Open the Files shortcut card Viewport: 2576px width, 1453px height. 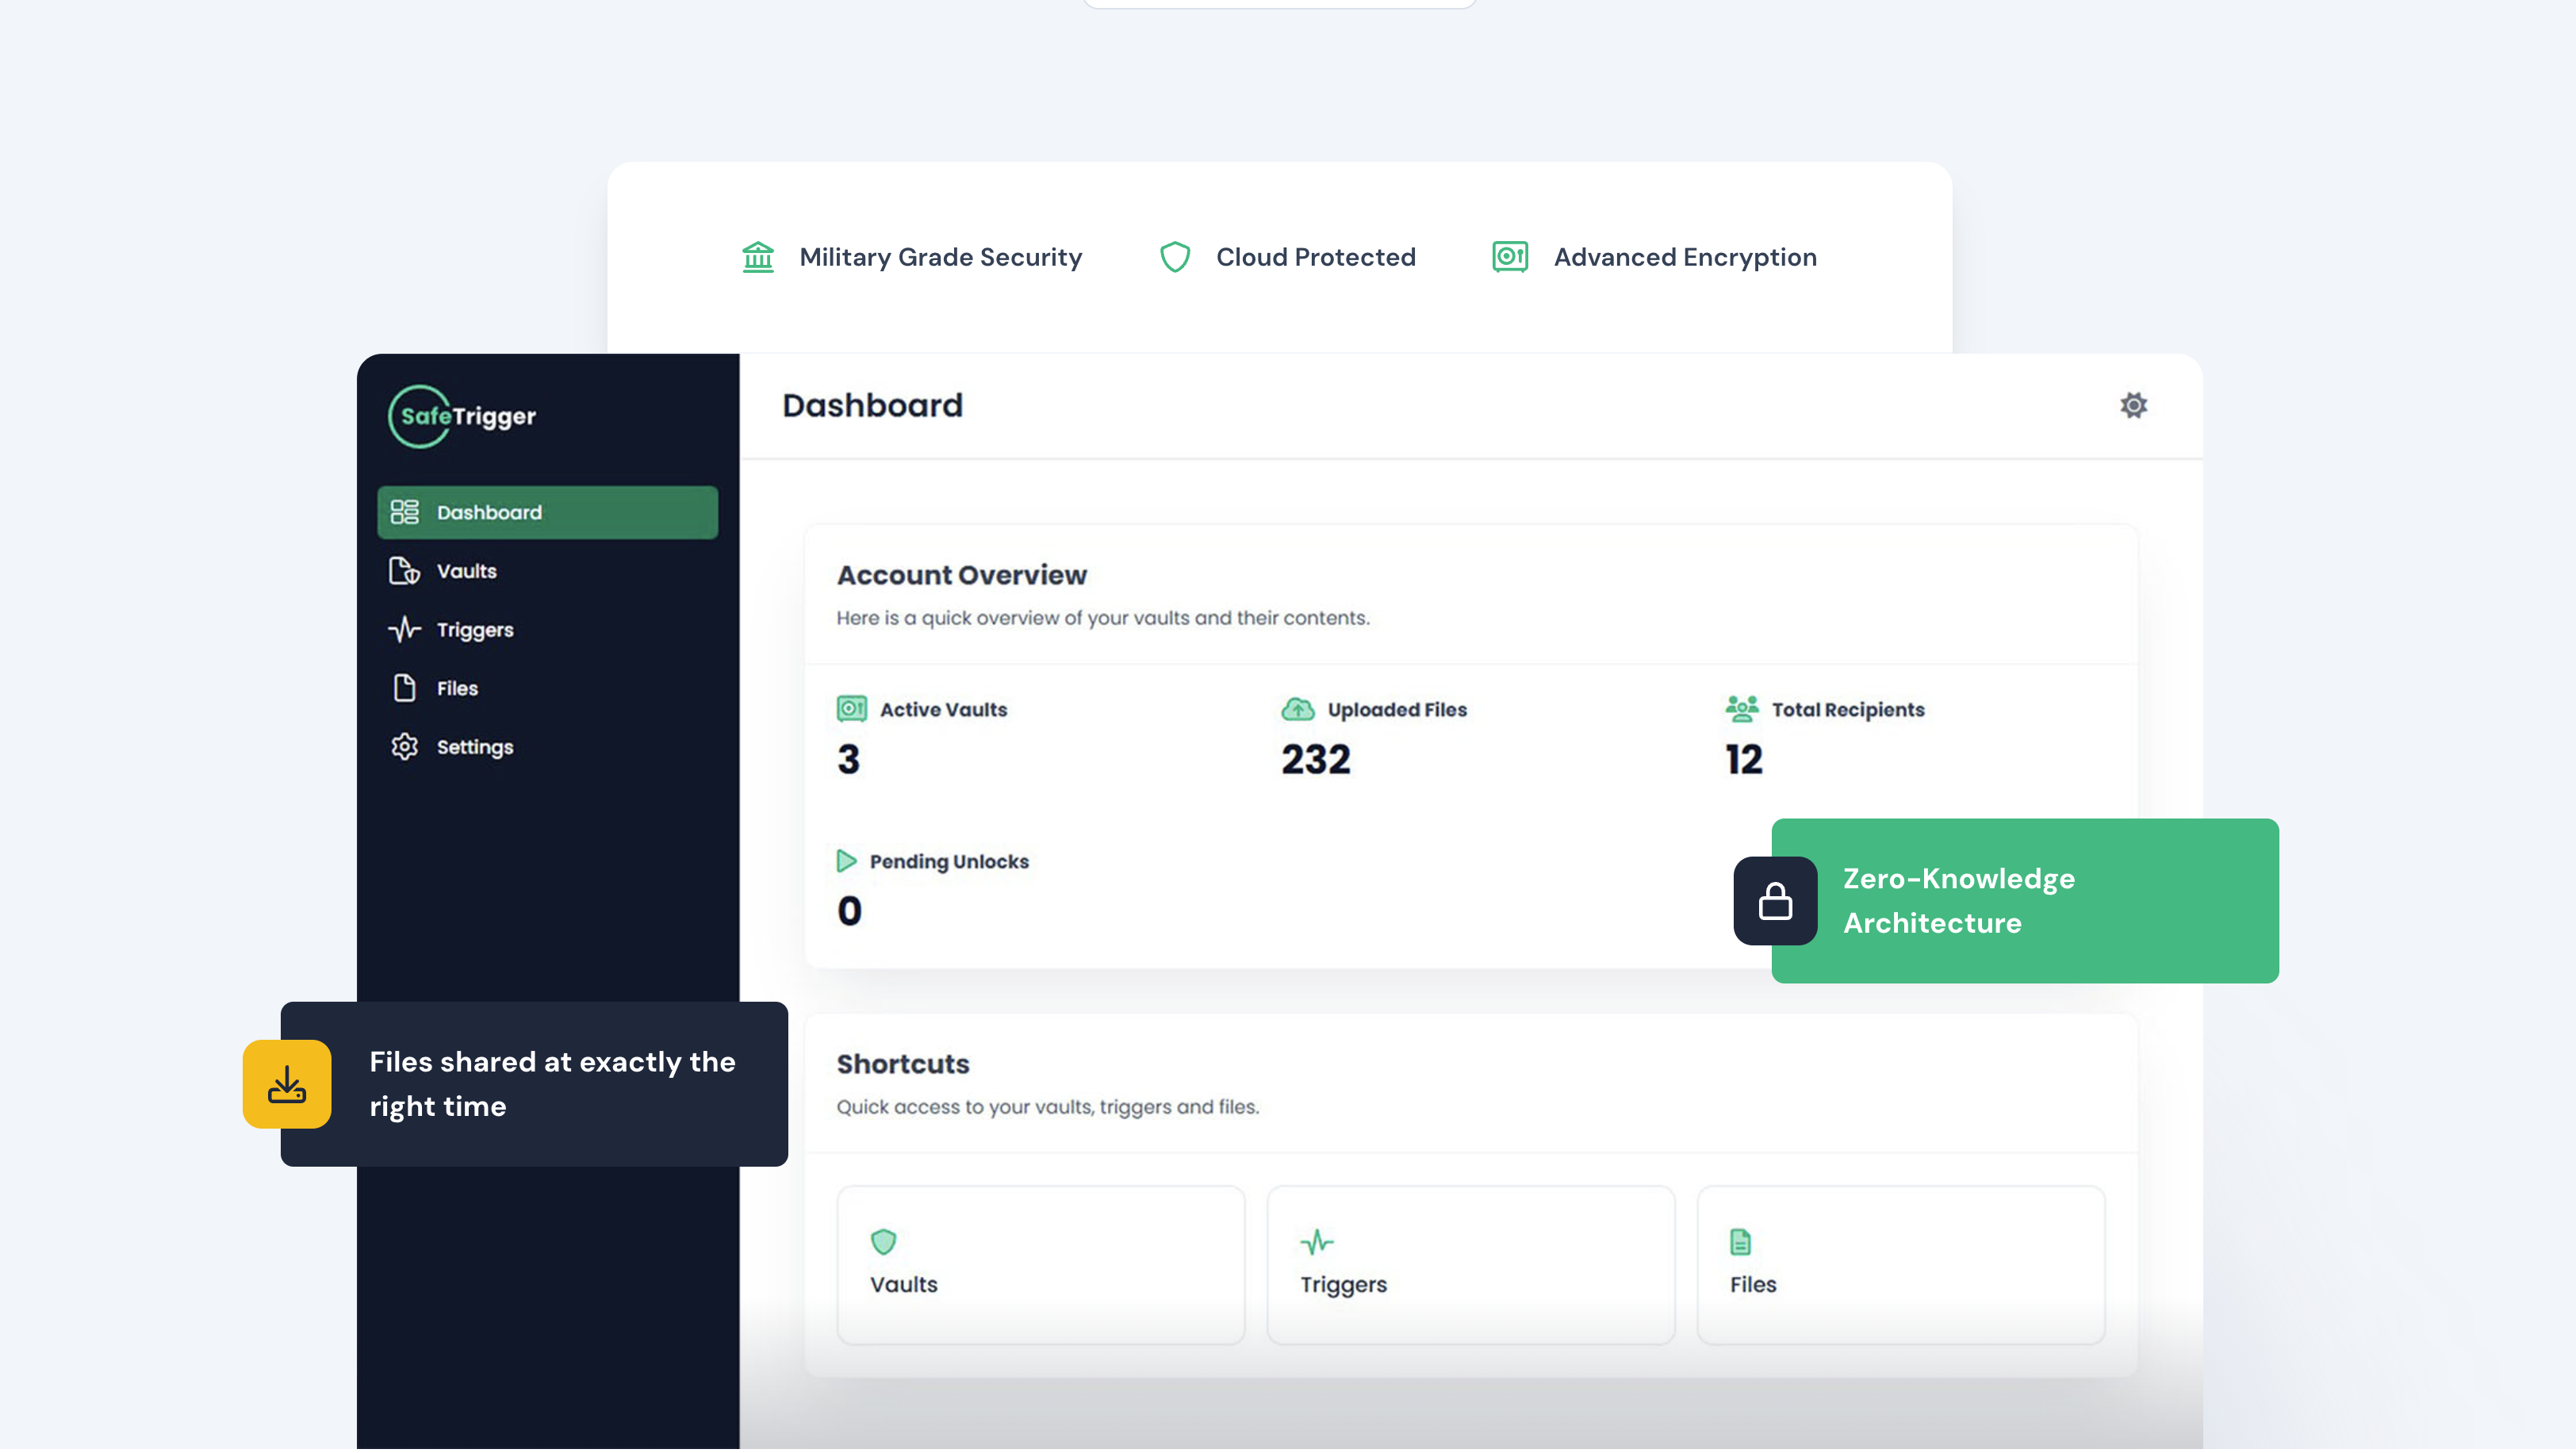click(1900, 1267)
